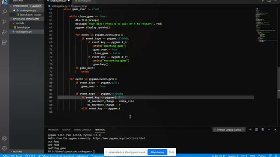Image resolution: width=280 pixels, height=157 pixels.
Task: Select Python Debug Console terminal dropdown
Action: [x=229, y=130]
